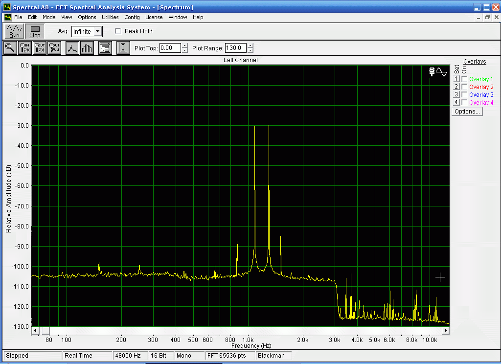Screen dimensions: 501x364
Task: Turn on the Overlay 1 checkbox
Action: pos(464,79)
